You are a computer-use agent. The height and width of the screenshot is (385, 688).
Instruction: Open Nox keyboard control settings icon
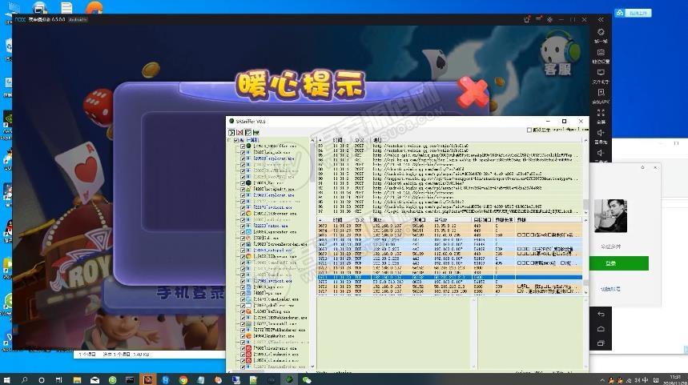pos(601,52)
